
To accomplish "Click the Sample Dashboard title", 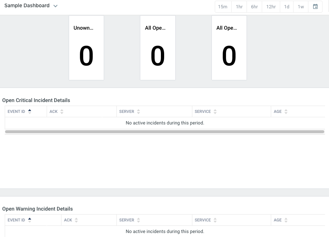I will (27, 5).
